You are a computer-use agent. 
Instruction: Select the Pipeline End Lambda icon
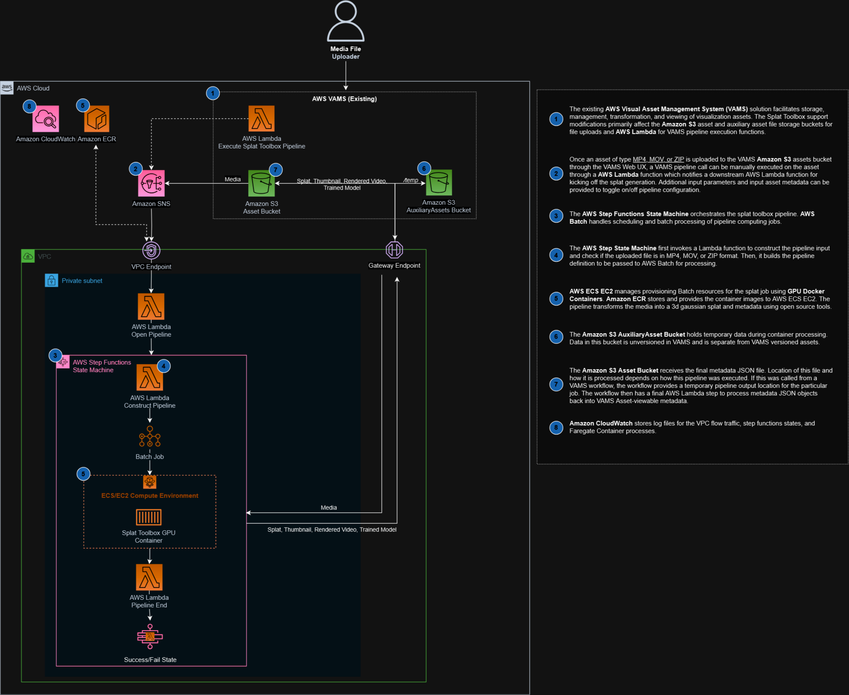[149, 577]
